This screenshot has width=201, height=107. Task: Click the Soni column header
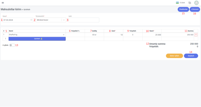pyautogui.click(x=113, y=31)
